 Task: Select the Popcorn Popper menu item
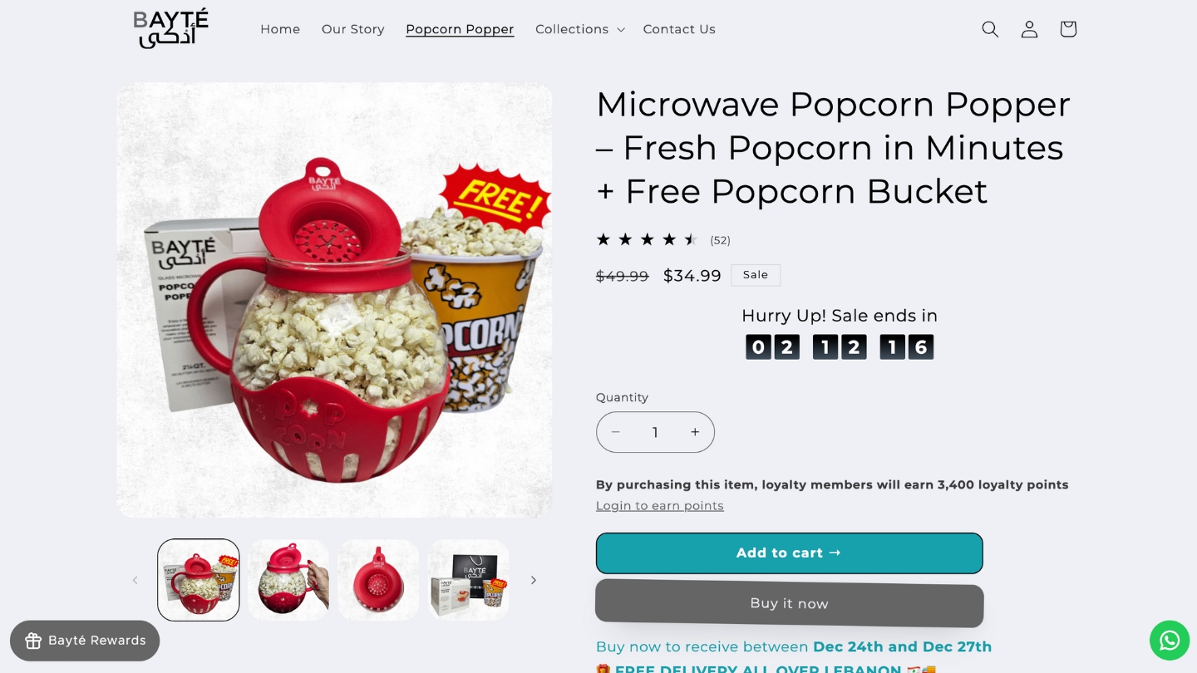tap(460, 29)
